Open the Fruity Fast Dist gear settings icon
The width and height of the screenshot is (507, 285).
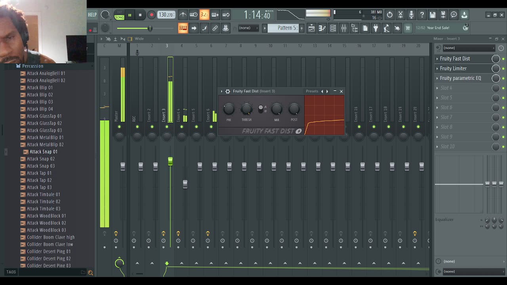point(228,91)
